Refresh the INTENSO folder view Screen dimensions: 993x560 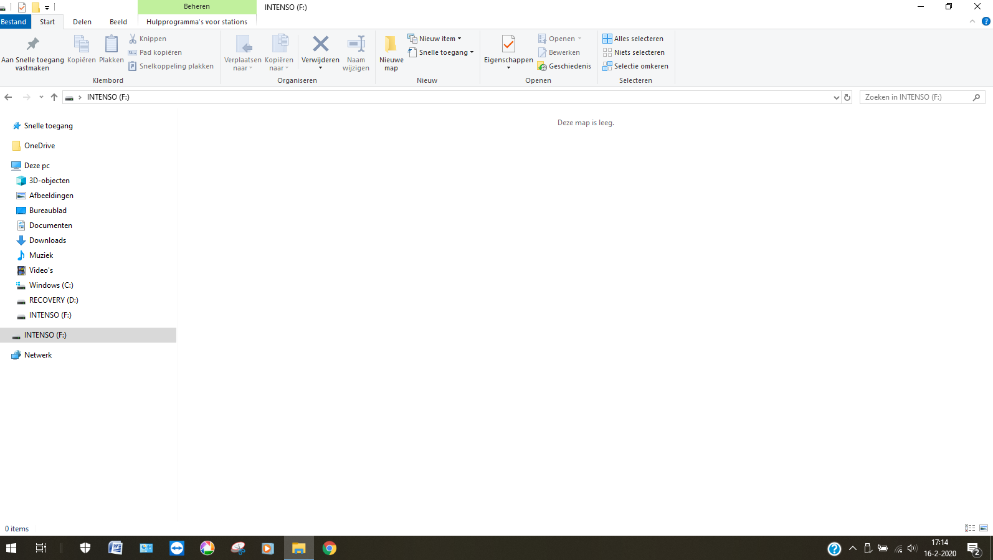point(847,97)
